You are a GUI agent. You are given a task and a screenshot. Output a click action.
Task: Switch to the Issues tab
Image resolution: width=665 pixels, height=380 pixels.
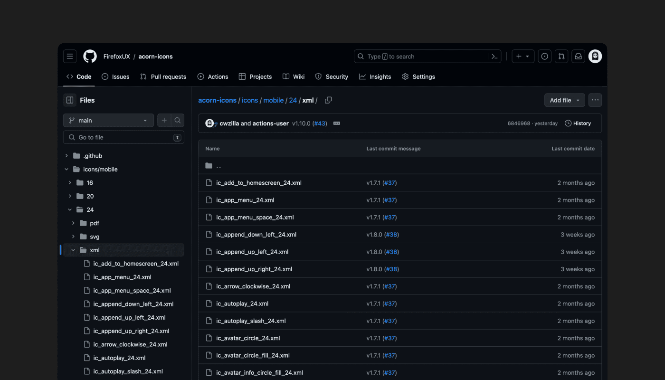tap(115, 76)
